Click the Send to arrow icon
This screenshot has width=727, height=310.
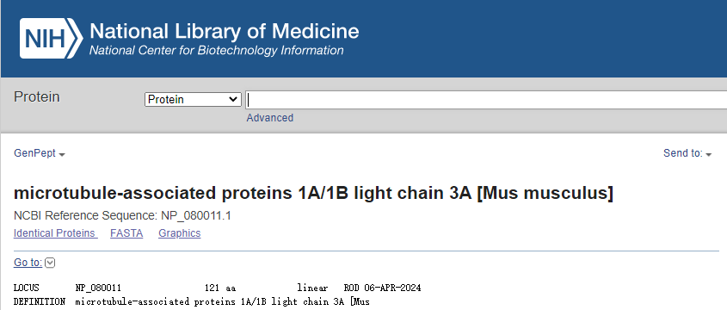coord(708,154)
